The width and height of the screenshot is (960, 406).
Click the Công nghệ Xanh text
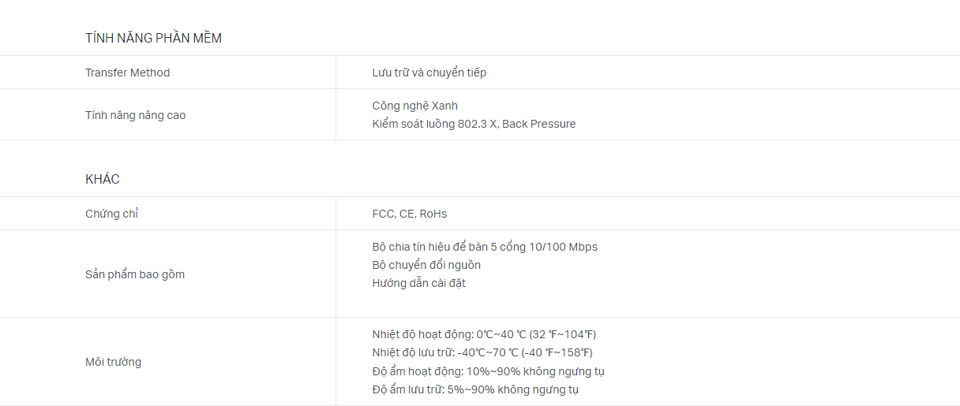[415, 106]
